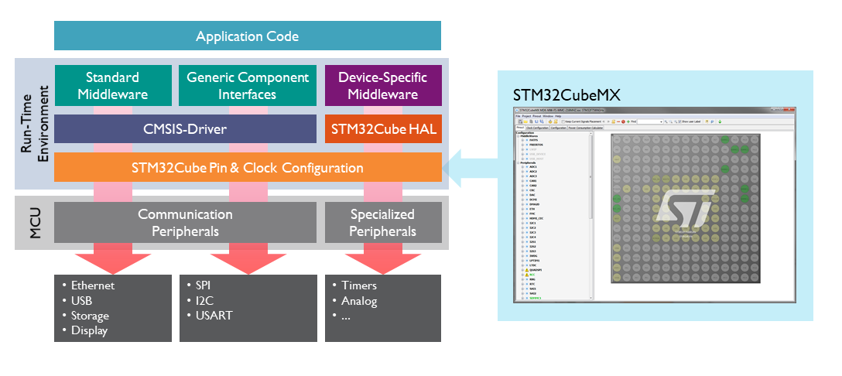This screenshot has width=842, height=376.
Task: Select ADC2 in the Peripherals tree
Action: click(x=533, y=171)
